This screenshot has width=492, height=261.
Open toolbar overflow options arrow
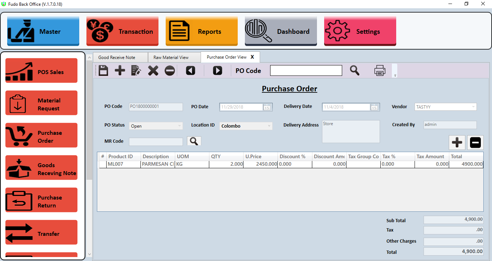click(x=395, y=75)
